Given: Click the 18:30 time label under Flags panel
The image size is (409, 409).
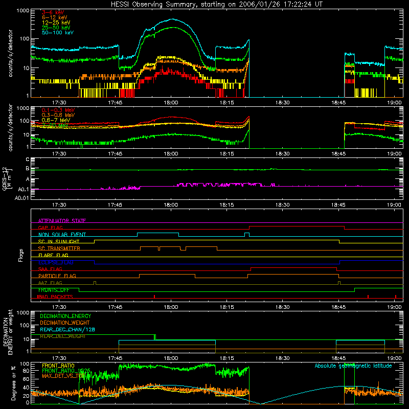Looking at the screenshot, I should [283, 307].
